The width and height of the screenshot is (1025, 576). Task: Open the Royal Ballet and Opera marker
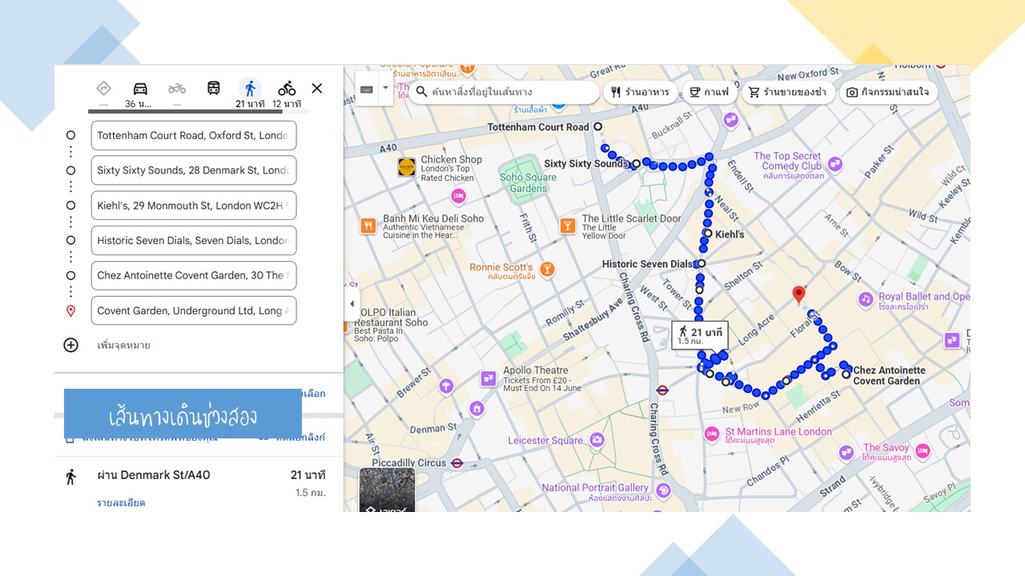[866, 299]
